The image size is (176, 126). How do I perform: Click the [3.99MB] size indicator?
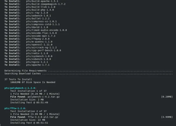[167, 117]
